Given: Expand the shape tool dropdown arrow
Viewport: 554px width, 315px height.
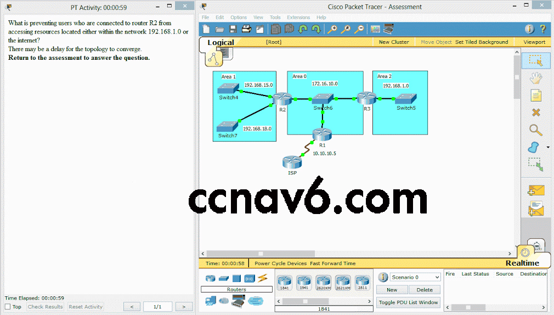Looking at the screenshot, I should click(548, 147).
